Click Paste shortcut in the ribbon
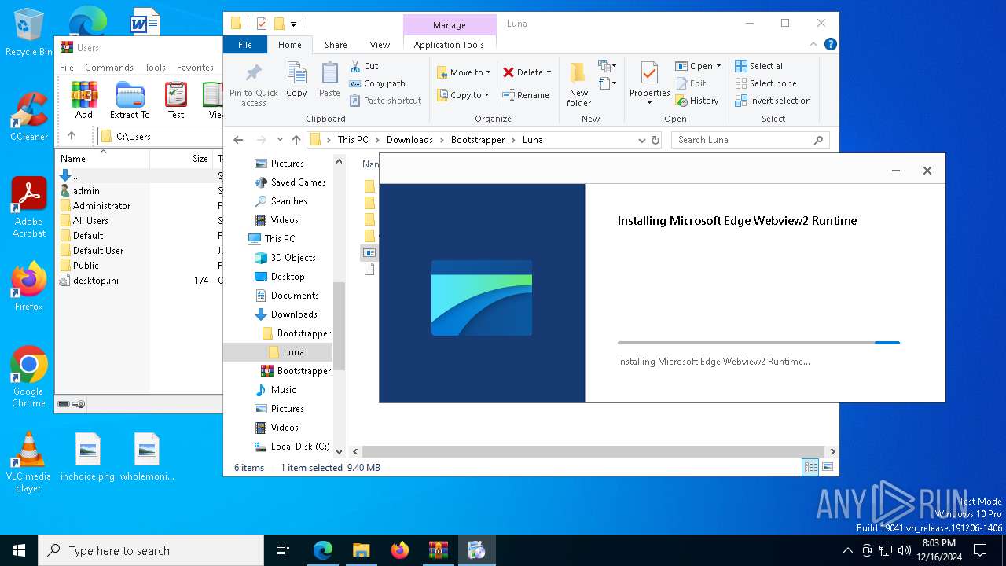 tap(385, 101)
